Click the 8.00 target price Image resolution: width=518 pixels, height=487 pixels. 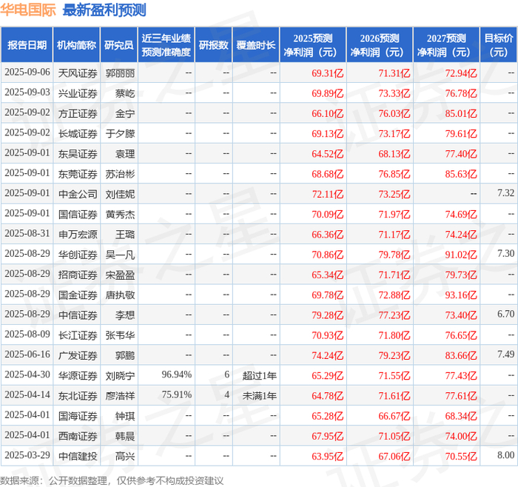(x=505, y=455)
